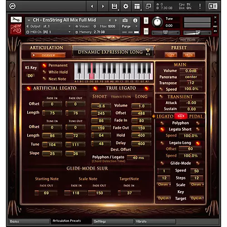Open the MIDI Ch dropdown

coord(49,32)
